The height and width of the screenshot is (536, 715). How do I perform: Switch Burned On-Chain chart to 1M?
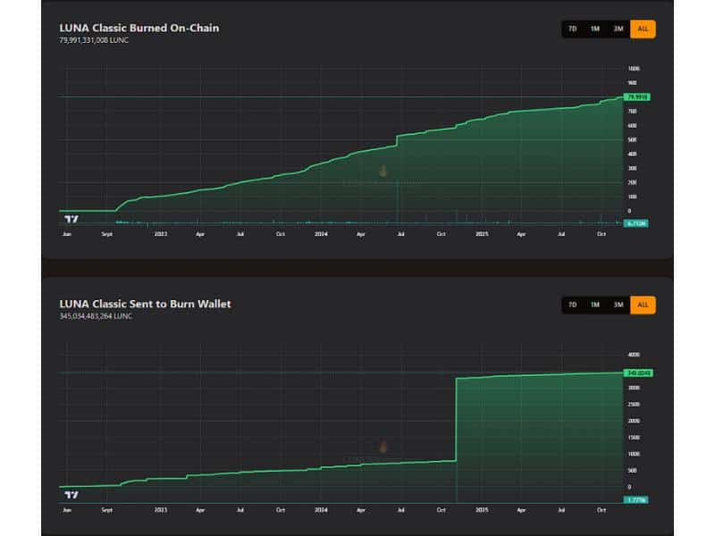tap(595, 29)
